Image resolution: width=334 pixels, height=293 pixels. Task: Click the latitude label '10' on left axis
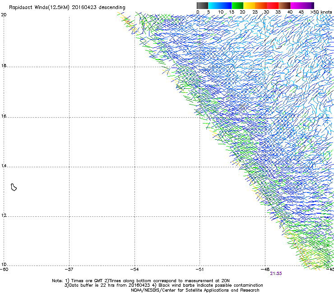click(x=4, y=265)
